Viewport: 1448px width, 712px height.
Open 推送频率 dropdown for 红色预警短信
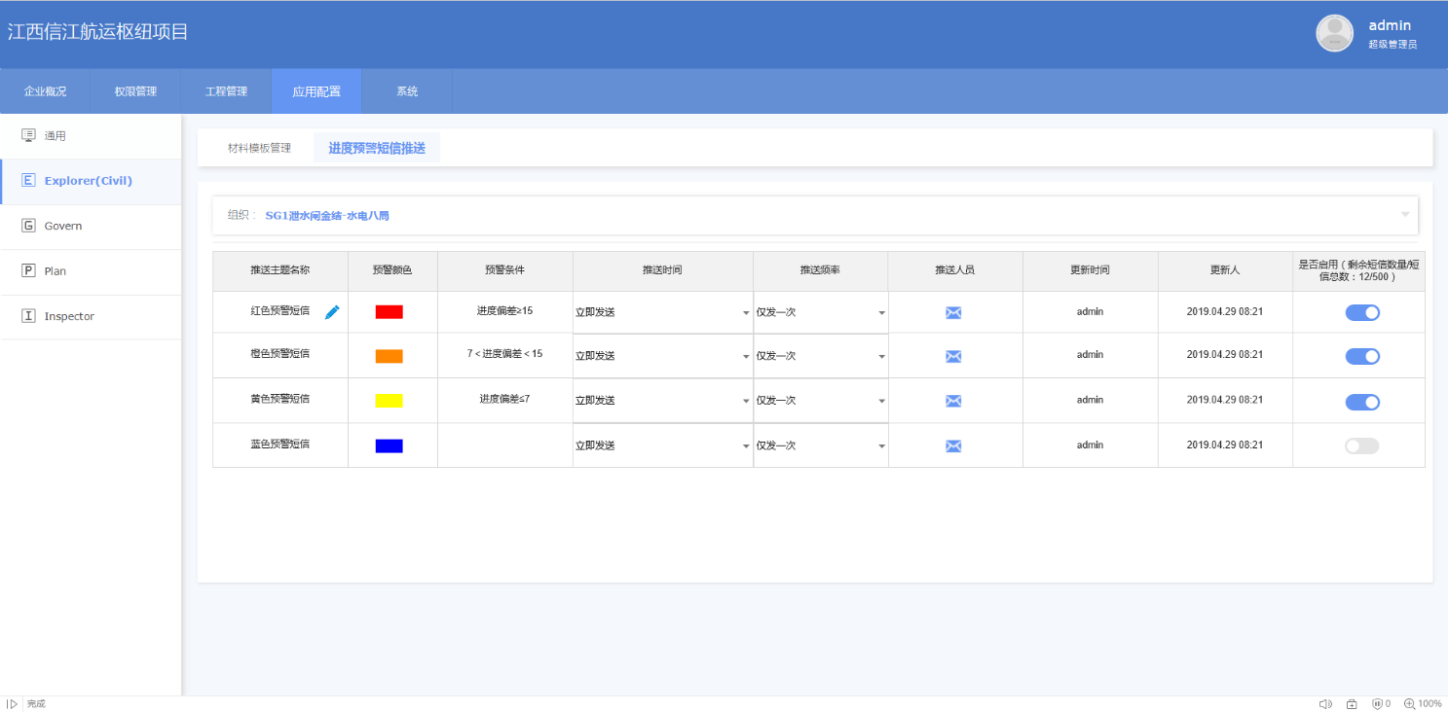(x=821, y=312)
